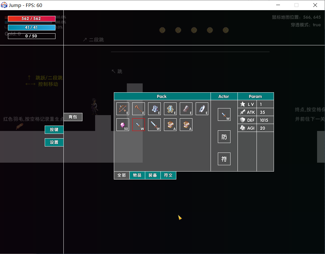
Task: Select the white sleeve item in Pack
Action: (202, 109)
